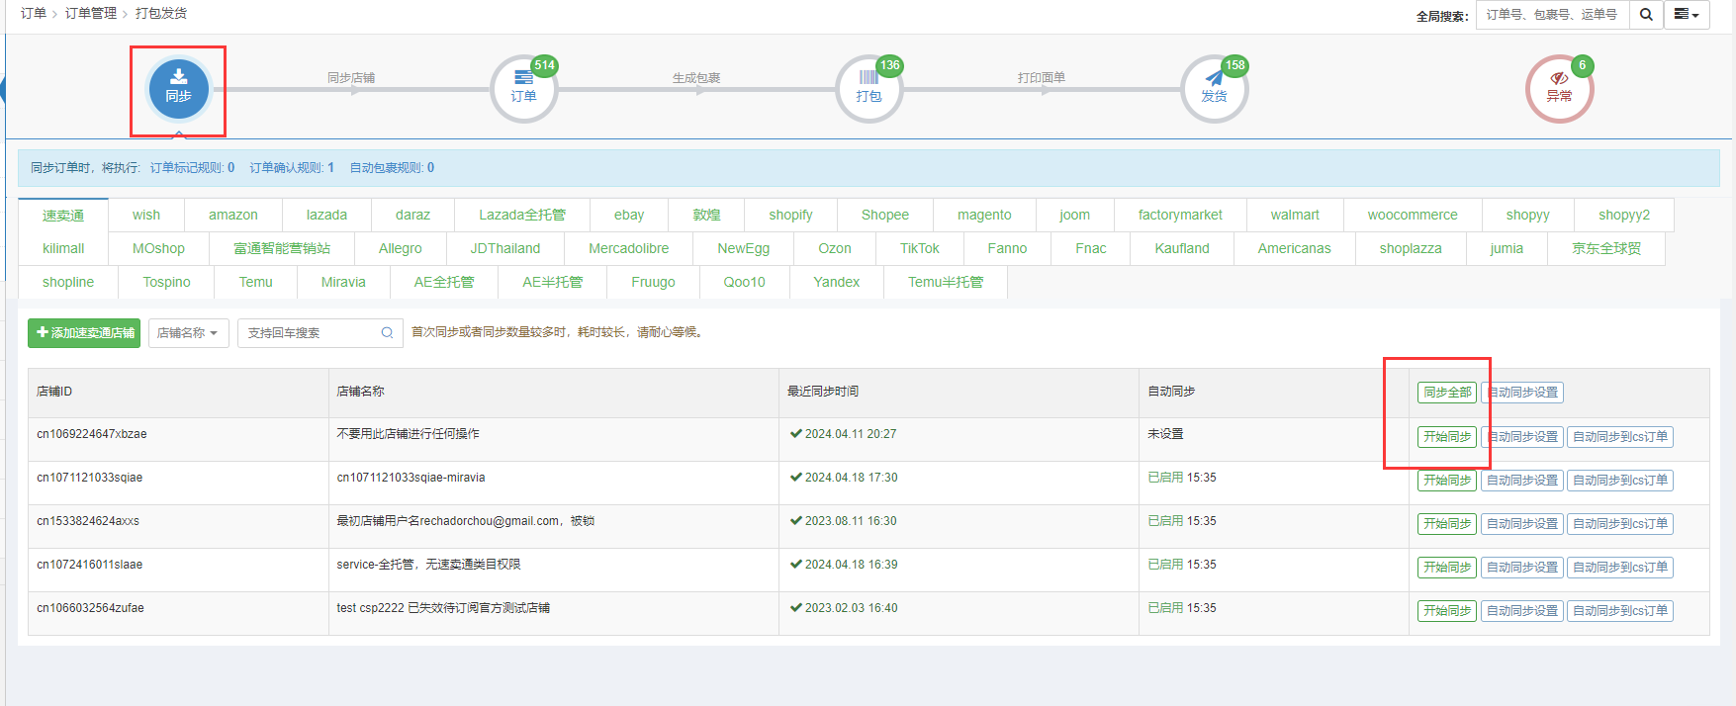Open the Shopee platform tab
Screen dimensions: 1736x706
point(885,215)
